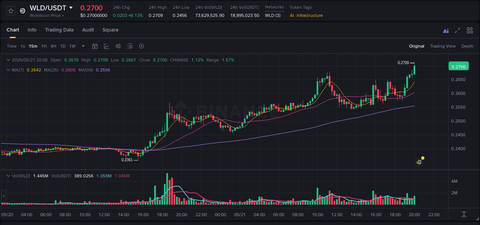Select the 15m interval
Screen dimensions: 480x225
33,46
